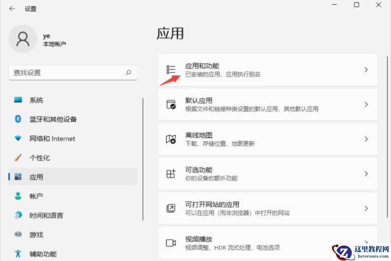
Task: Click the 视频播放 video icon
Action: coord(170,242)
